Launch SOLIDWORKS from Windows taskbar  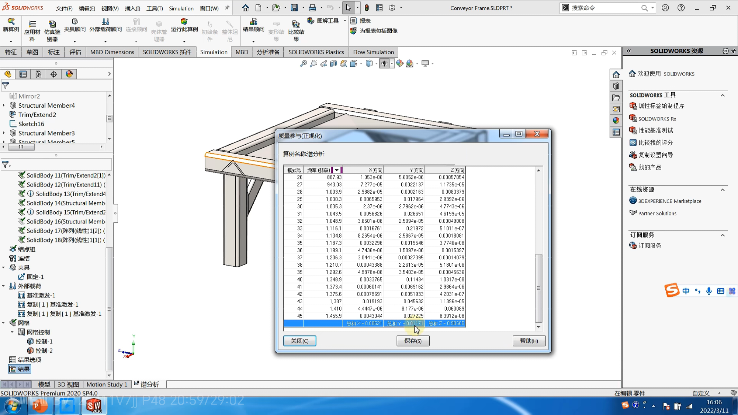pyautogui.click(x=94, y=405)
